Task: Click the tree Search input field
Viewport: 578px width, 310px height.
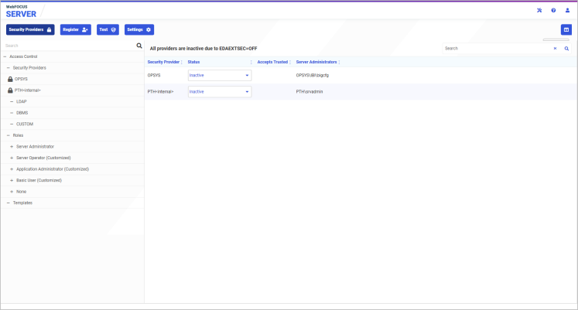Action: (x=70, y=46)
